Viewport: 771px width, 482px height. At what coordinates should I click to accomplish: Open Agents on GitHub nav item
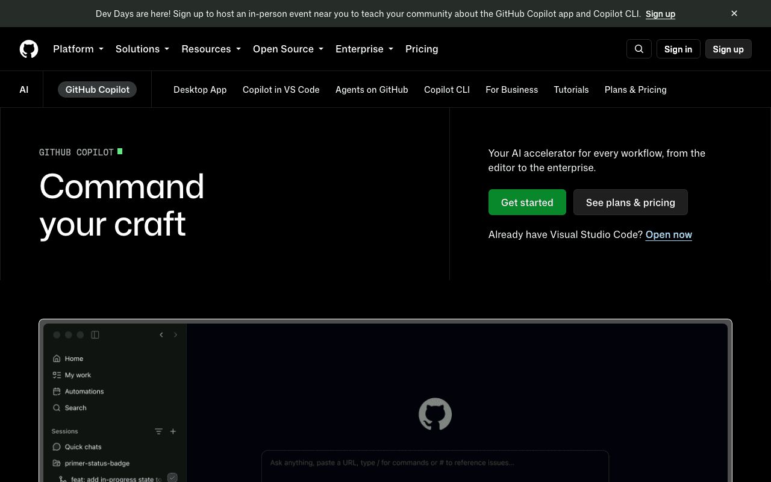(372, 90)
